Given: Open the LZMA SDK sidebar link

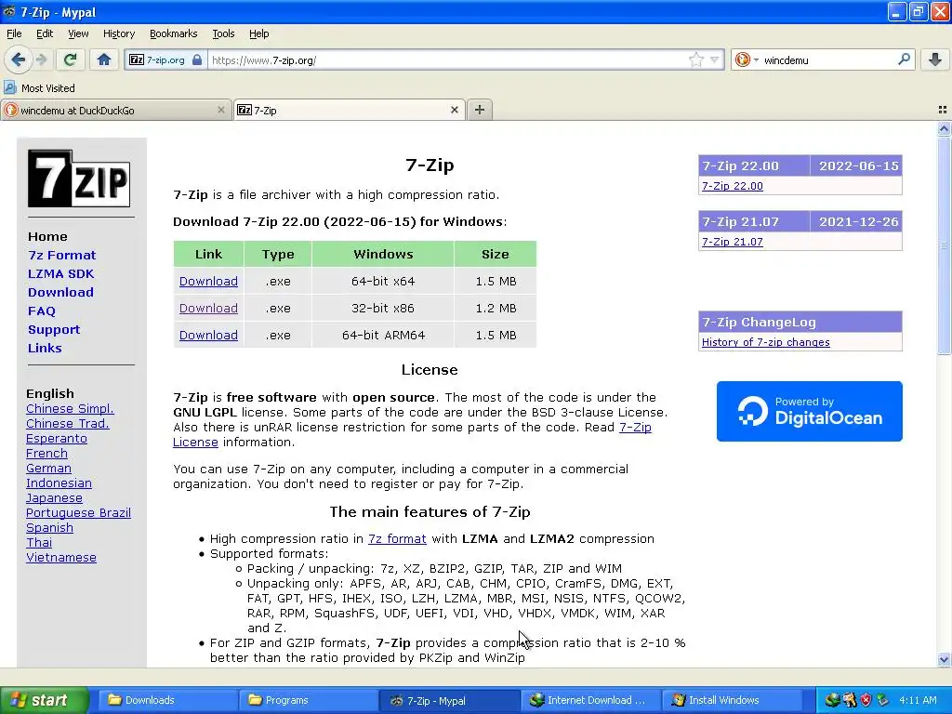Looking at the screenshot, I should 60,273.
